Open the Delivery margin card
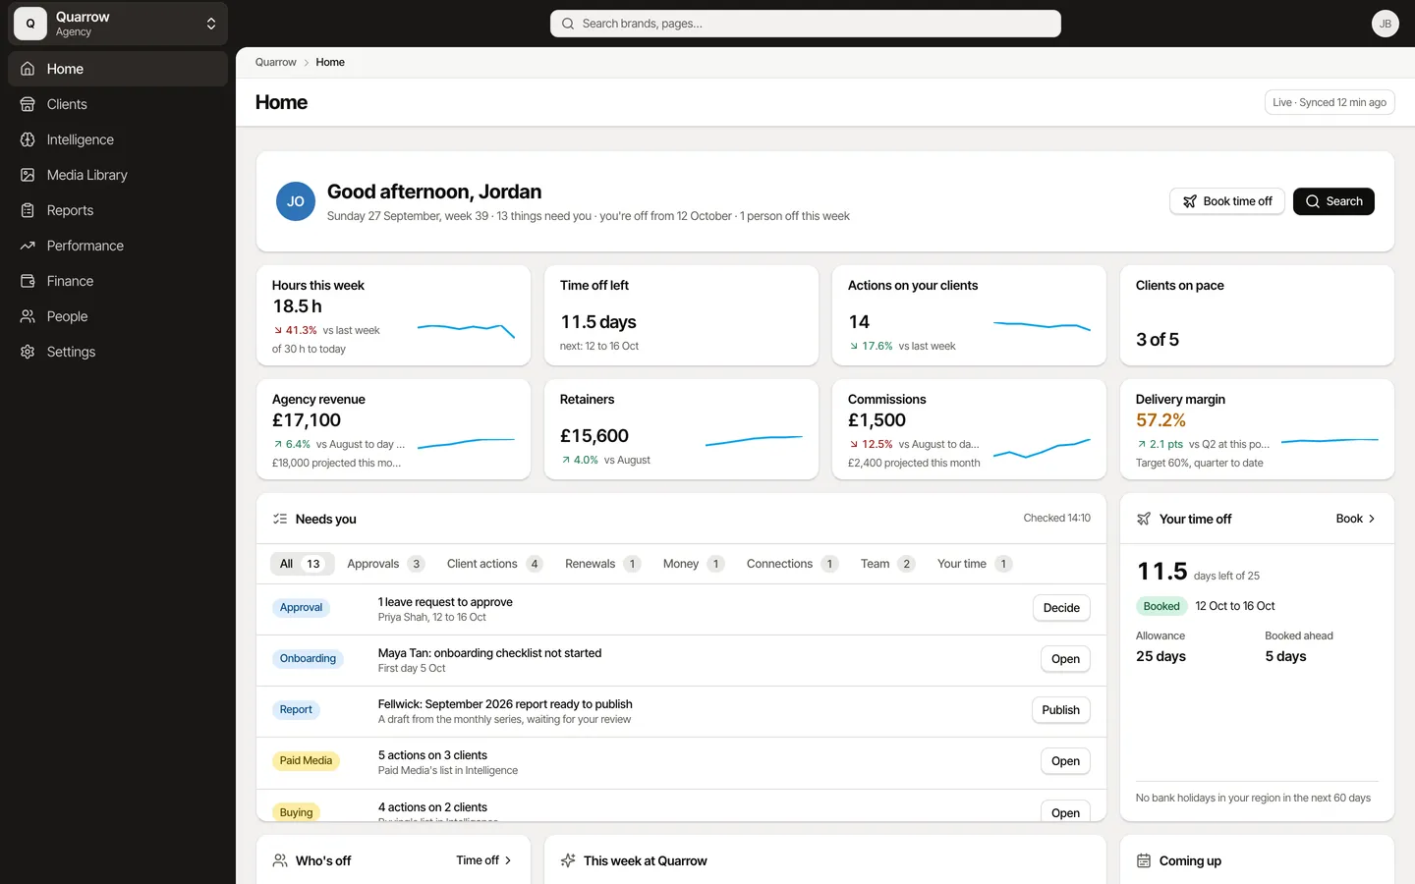This screenshot has width=1415, height=884. (1257, 429)
